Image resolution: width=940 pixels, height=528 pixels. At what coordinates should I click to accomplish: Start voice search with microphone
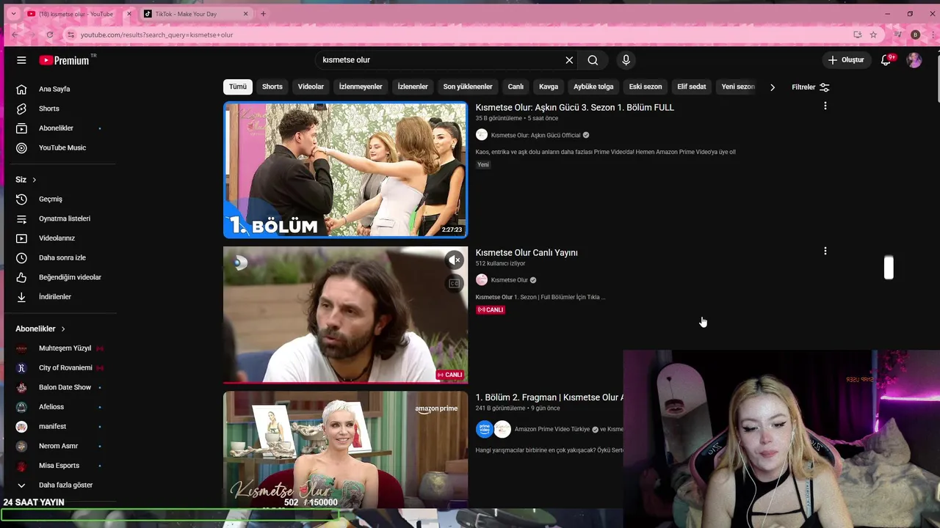pos(626,60)
